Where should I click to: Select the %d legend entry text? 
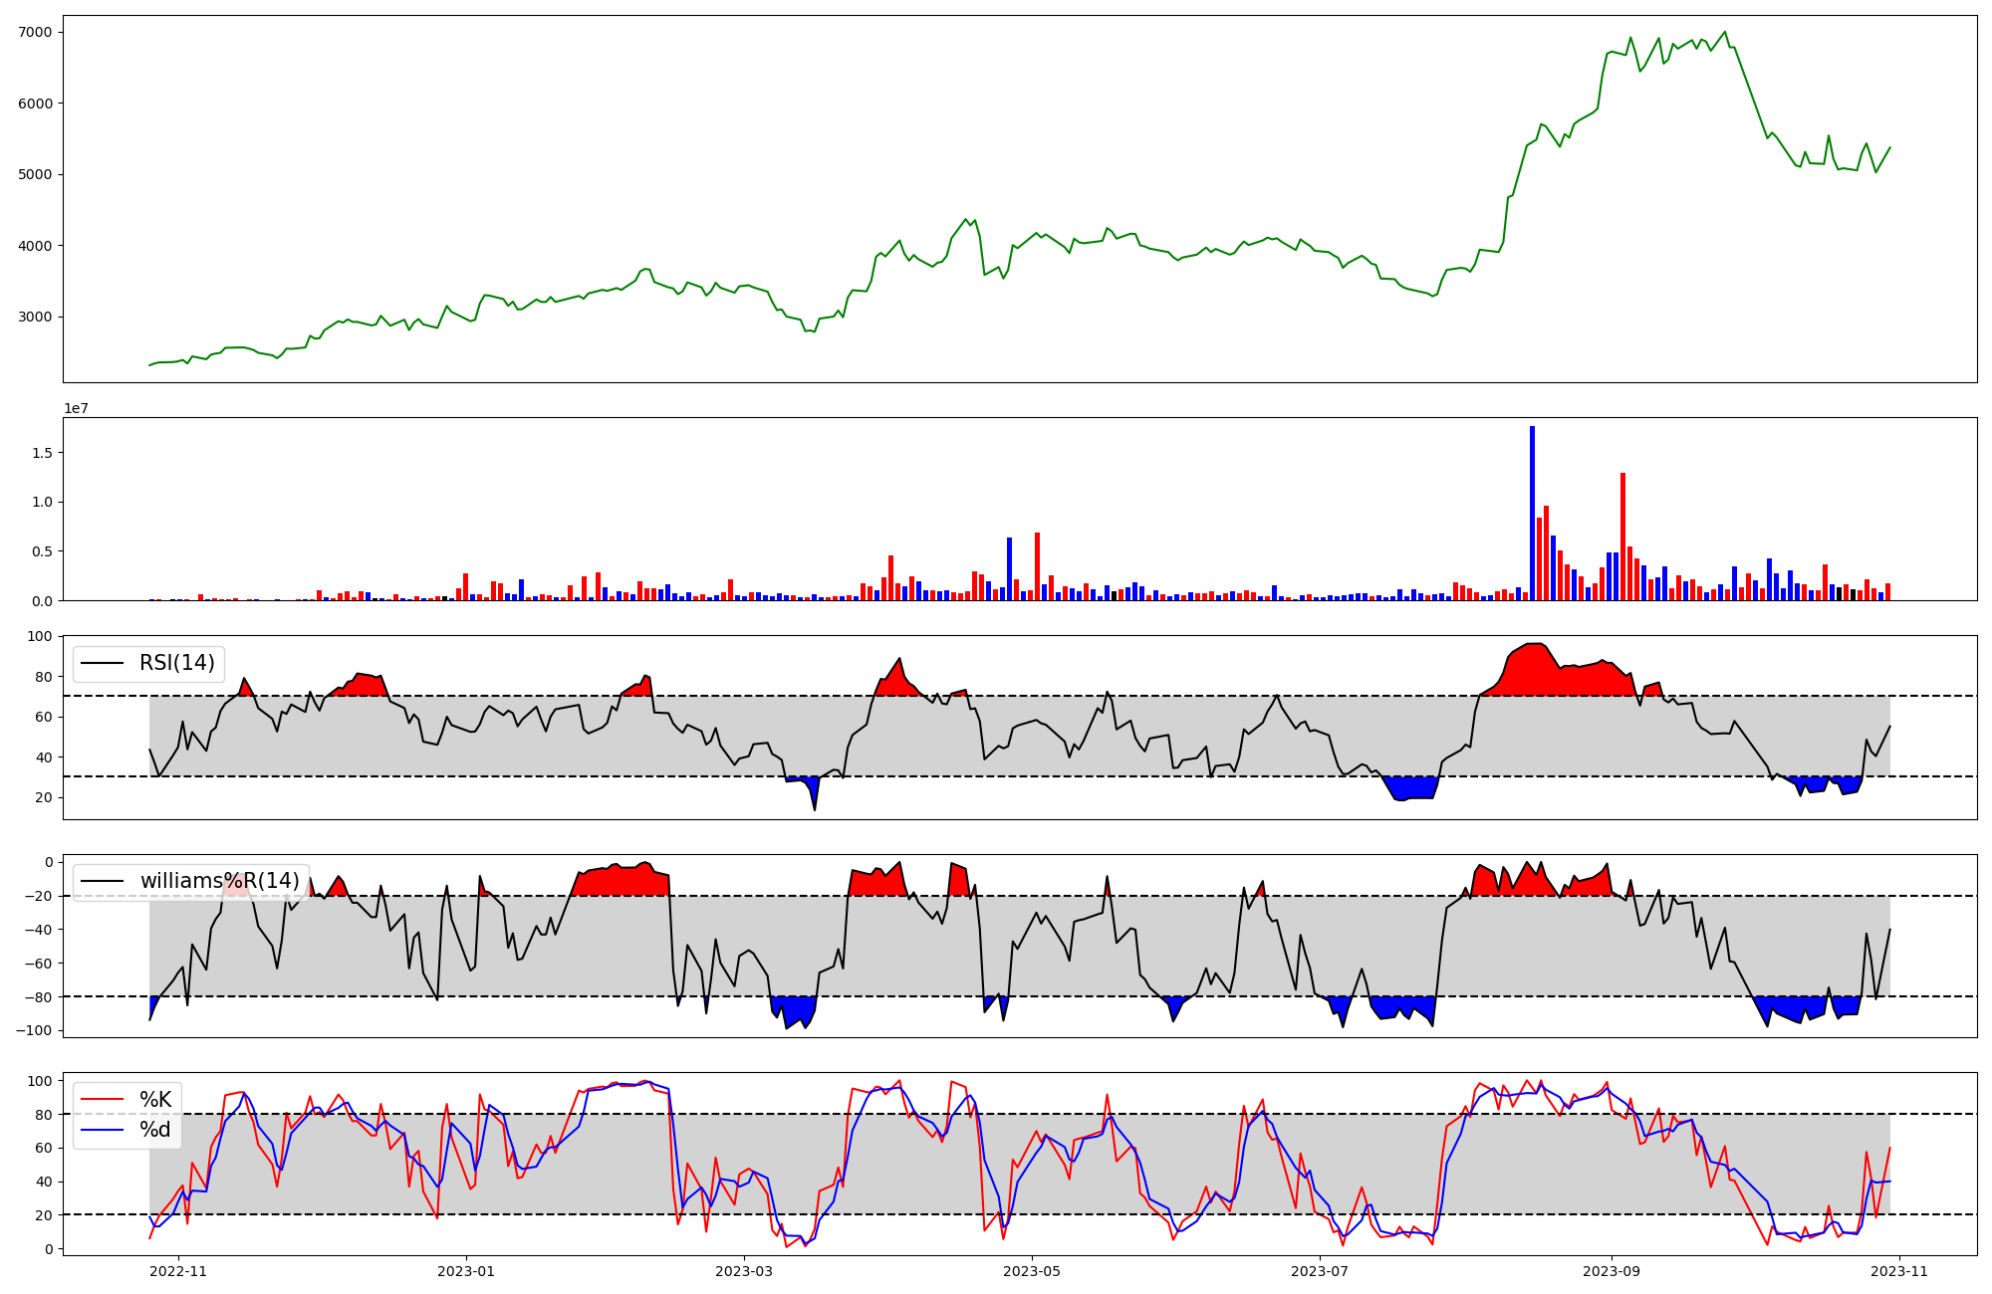point(155,1130)
